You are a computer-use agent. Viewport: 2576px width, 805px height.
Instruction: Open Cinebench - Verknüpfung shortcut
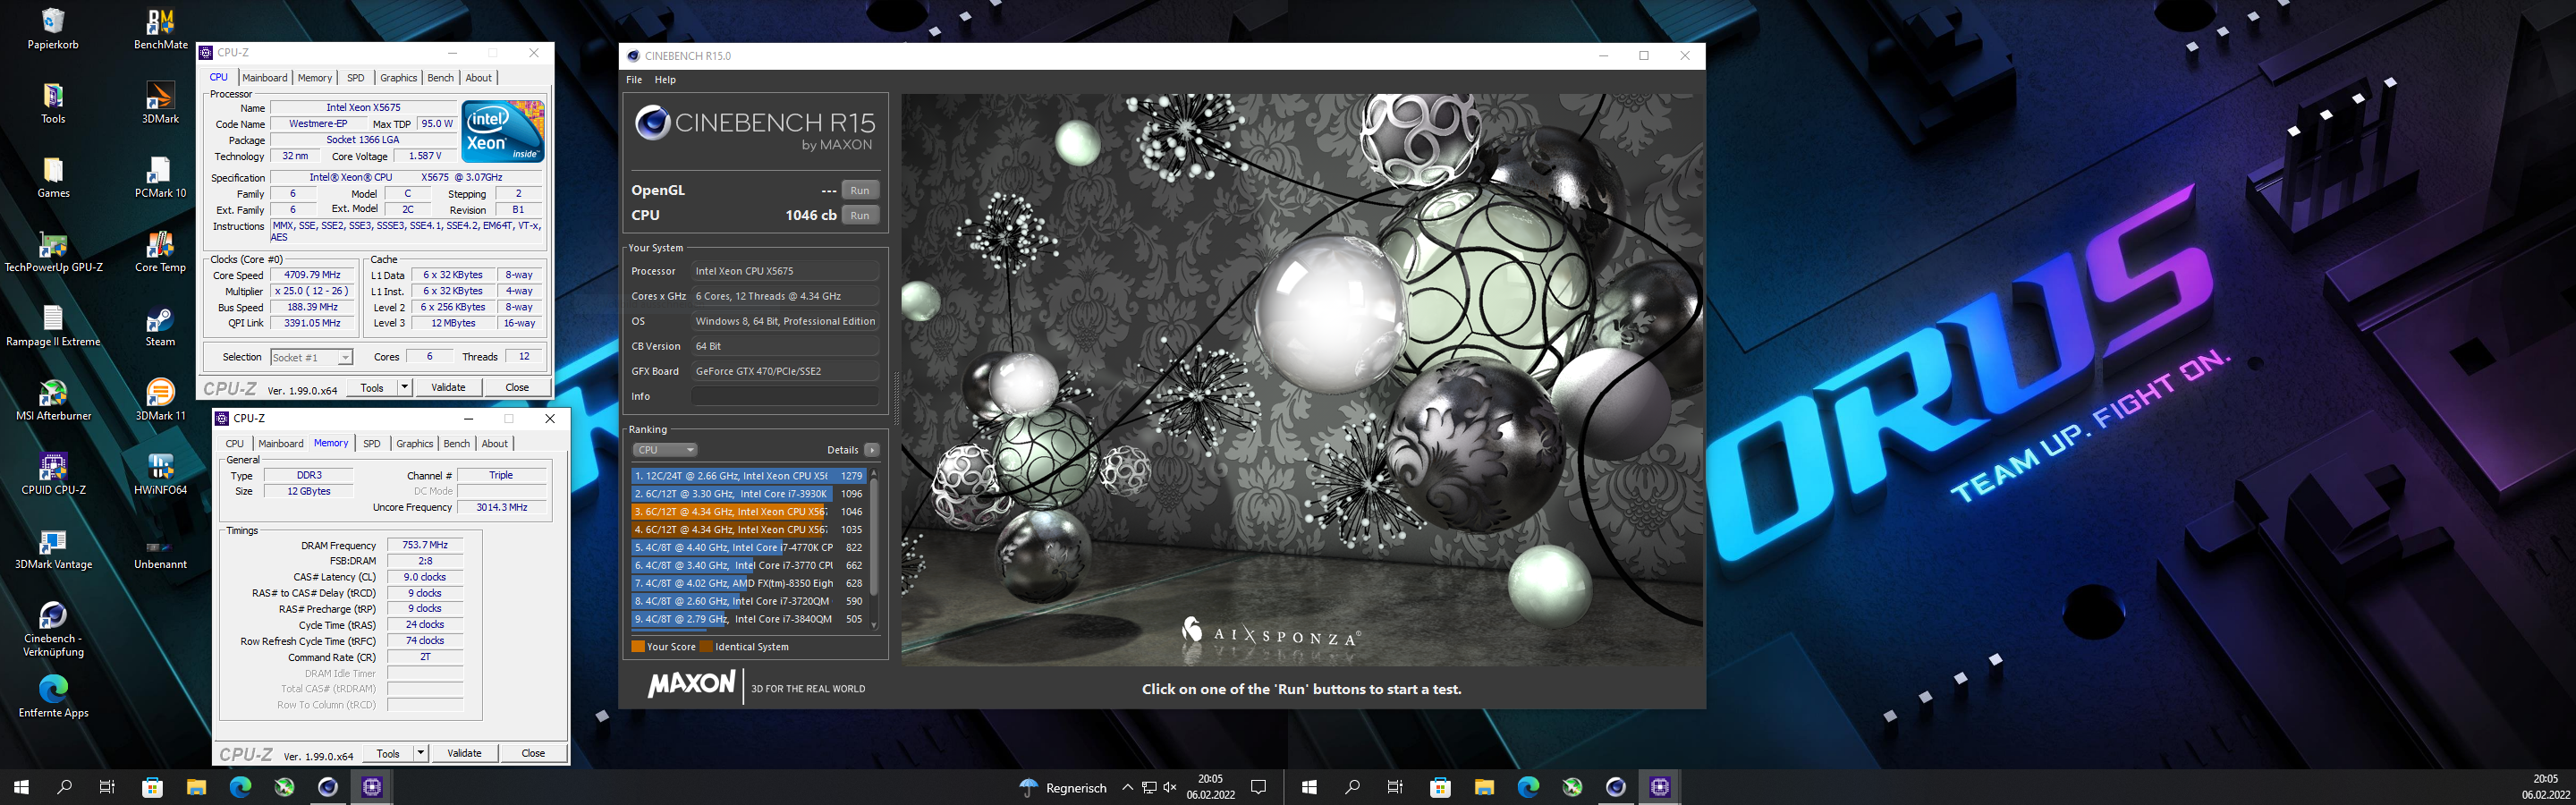(53, 629)
